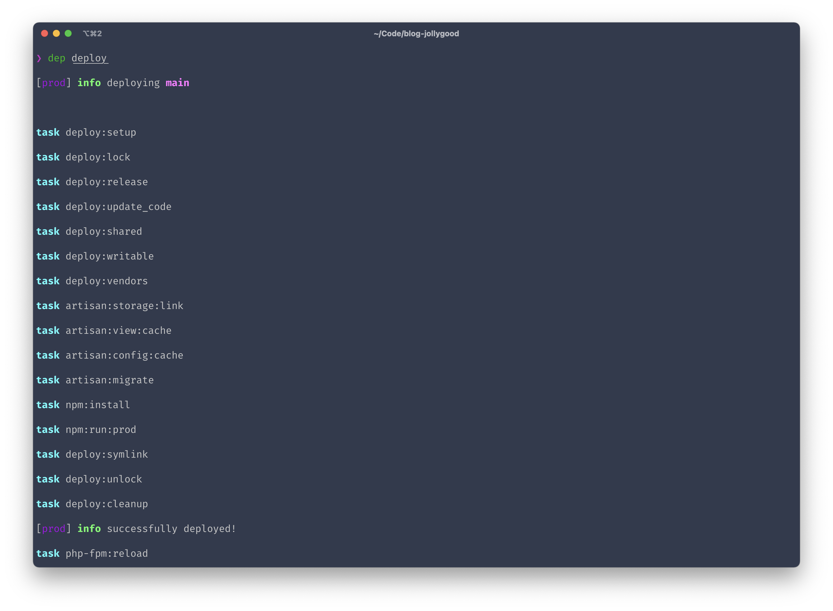The height and width of the screenshot is (611, 833).
Task: Click the ⌥⌘2 window shortcut label
Action: click(92, 34)
